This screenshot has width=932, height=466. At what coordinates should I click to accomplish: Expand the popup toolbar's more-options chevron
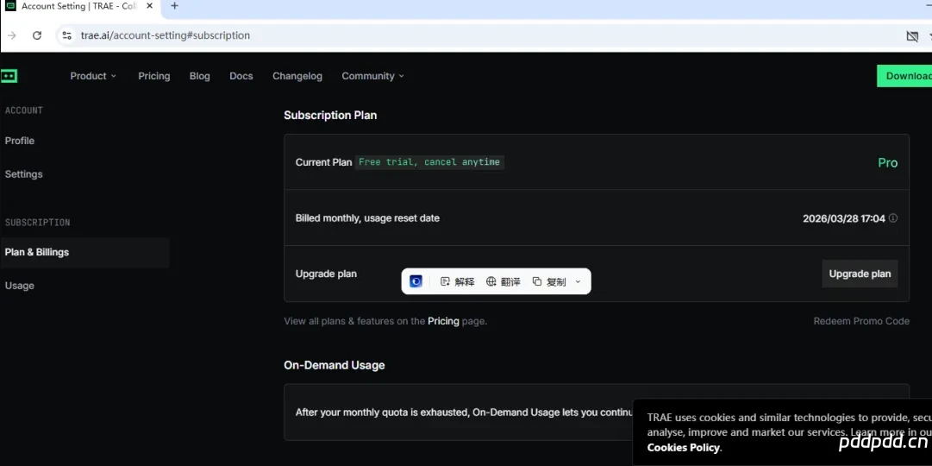578,281
